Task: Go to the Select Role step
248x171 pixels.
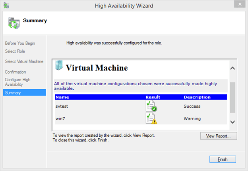Action: [16, 51]
